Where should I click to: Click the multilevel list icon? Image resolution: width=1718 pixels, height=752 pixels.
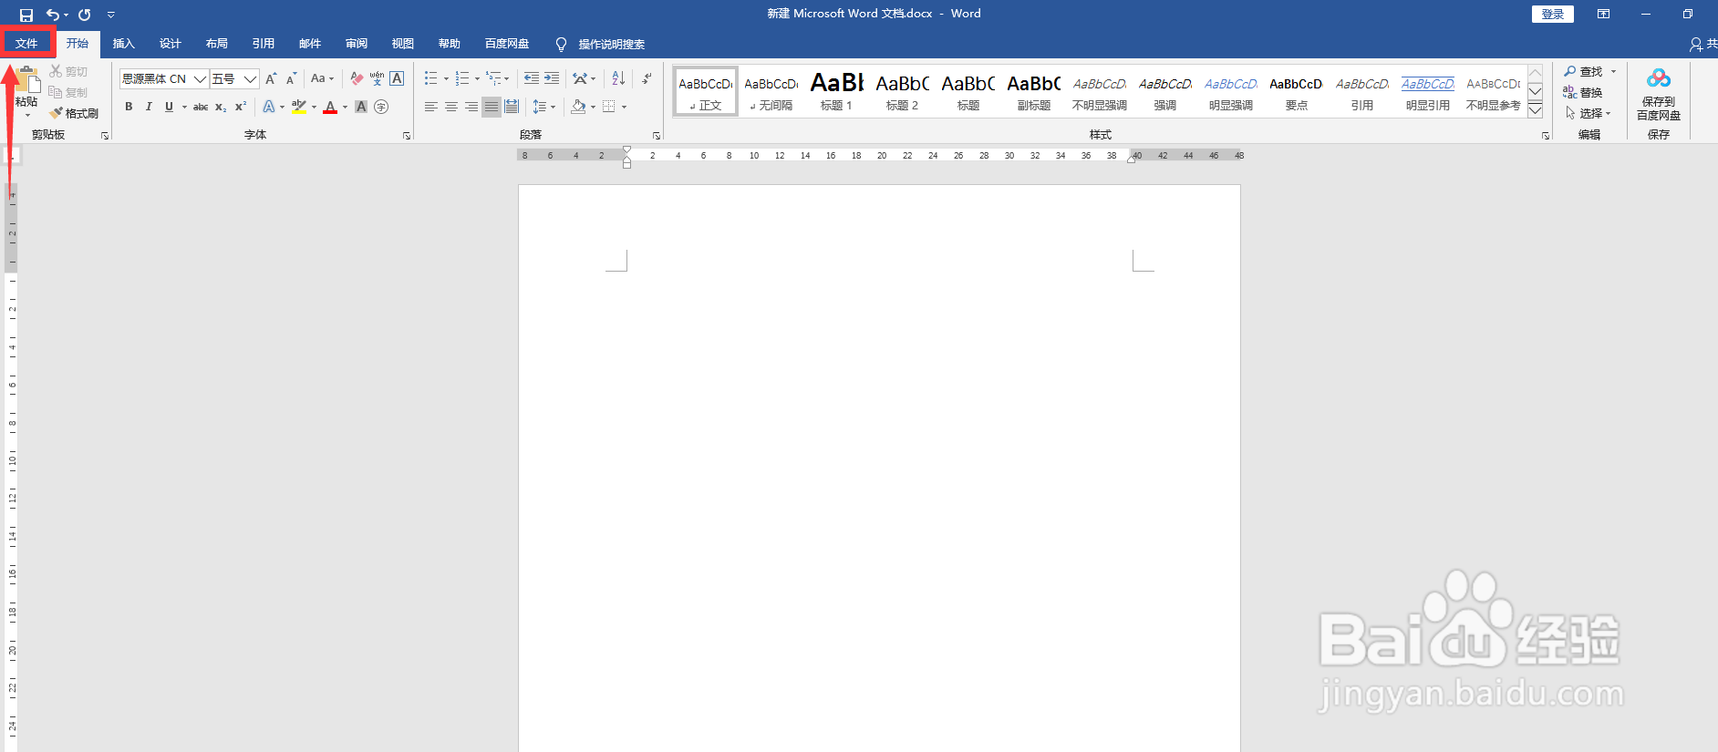[x=493, y=78]
